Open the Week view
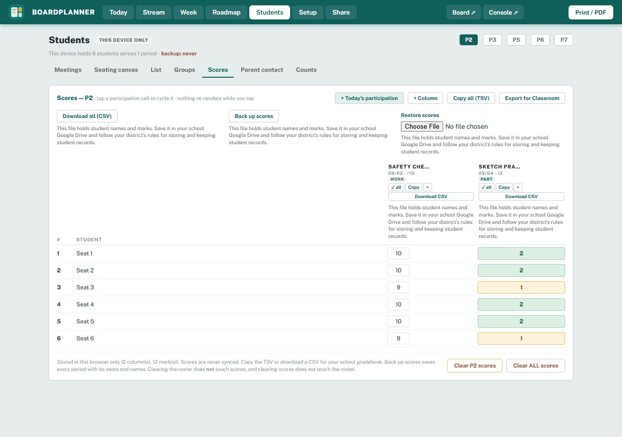Viewport: 622px width, 437px height. coord(189,12)
